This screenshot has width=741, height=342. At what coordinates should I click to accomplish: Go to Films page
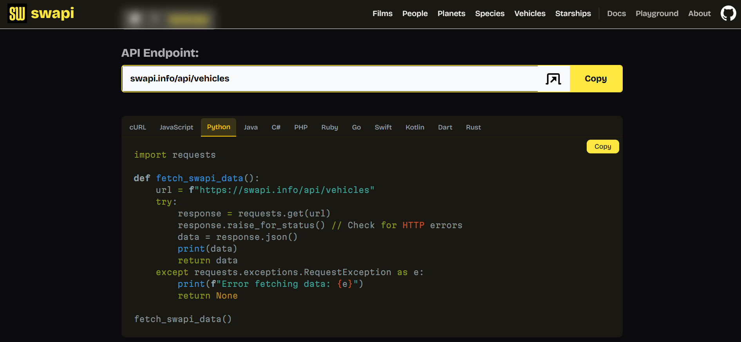382,13
